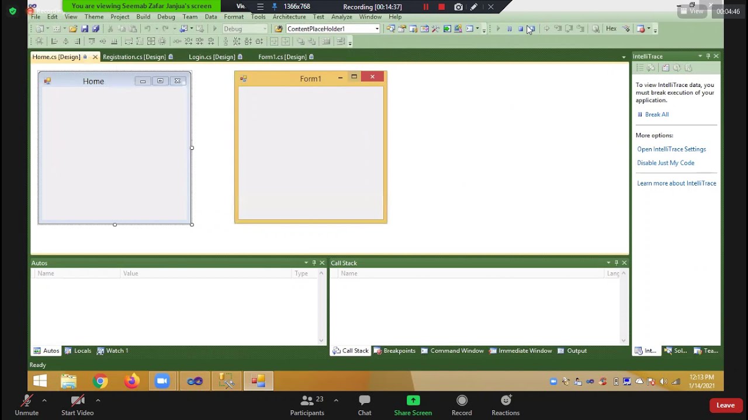748x420 pixels.
Task: Click the red Leave meeting button
Action: [725, 405]
